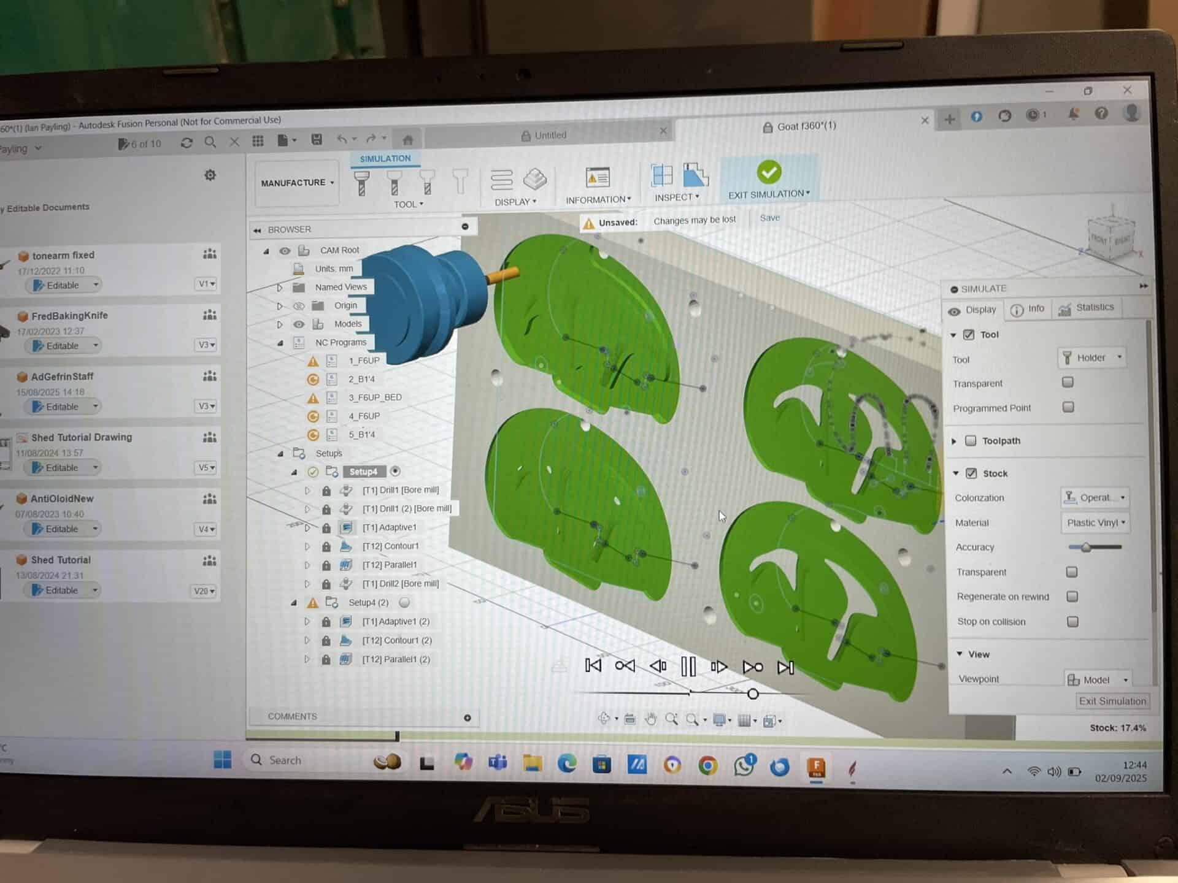The height and width of the screenshot is (883, 1178).
Task: Expand the [T1] Adaptive1 operation
Action: tap(307, 528)
